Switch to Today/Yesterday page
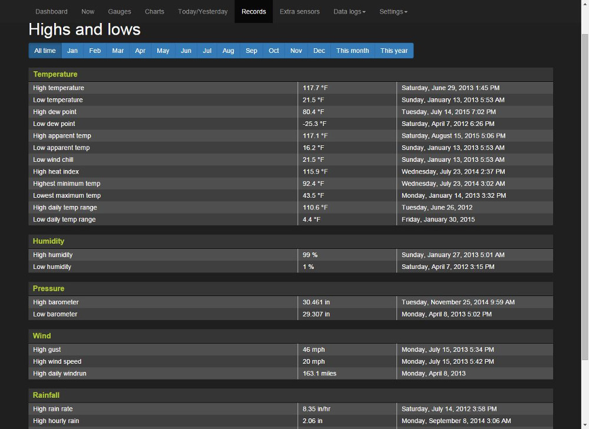Screen dimensions: 589x429 click(203, 12)
